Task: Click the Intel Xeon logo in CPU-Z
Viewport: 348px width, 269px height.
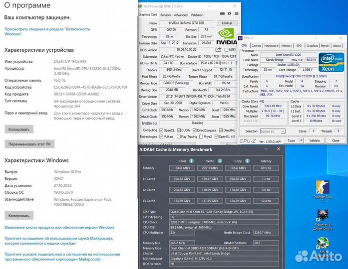Action: pyautogui.click(x=331, y=62)
